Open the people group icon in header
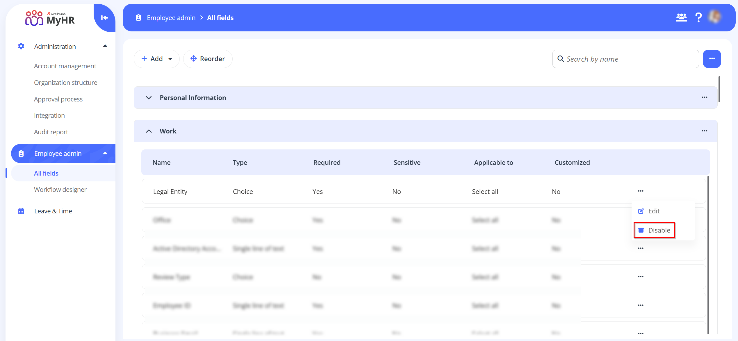Image resolution: width=738 pixels, height=341 pixels. (681, 17)
